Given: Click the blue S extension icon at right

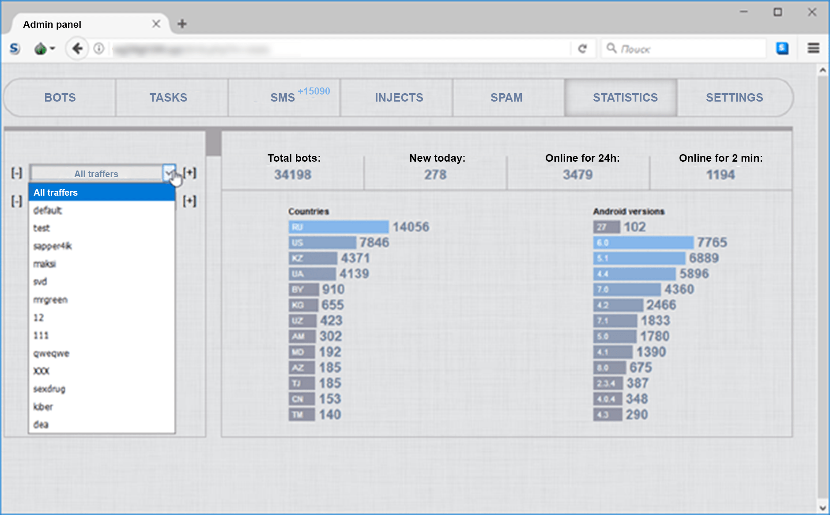Looking at the screenshot, I should (x=782, y=48).
